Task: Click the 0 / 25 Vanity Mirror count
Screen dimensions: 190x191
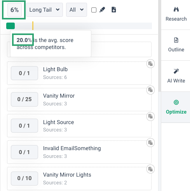Action: click(24, 99)
